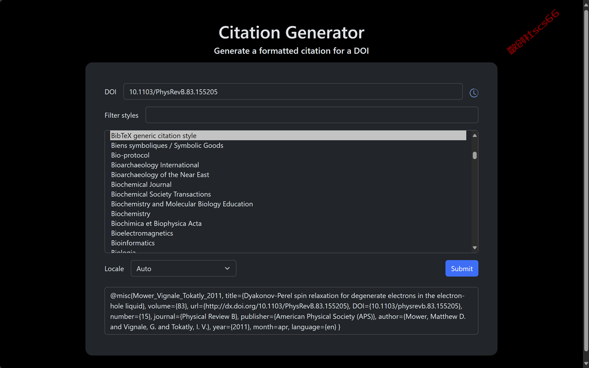The height and width of the screenshot is (368, 589).
Task: Click the style list scroll-down arrow
Action: click(x=474, y=248)
